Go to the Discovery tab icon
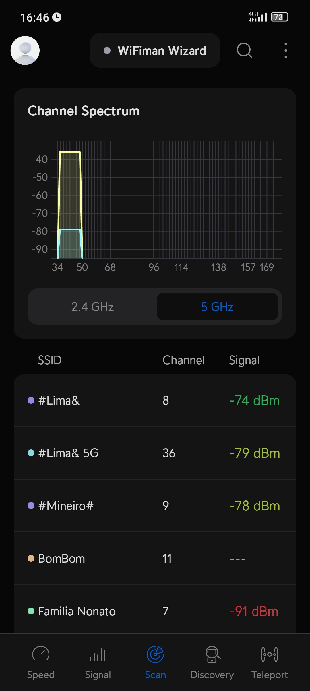 click(212, 654)
